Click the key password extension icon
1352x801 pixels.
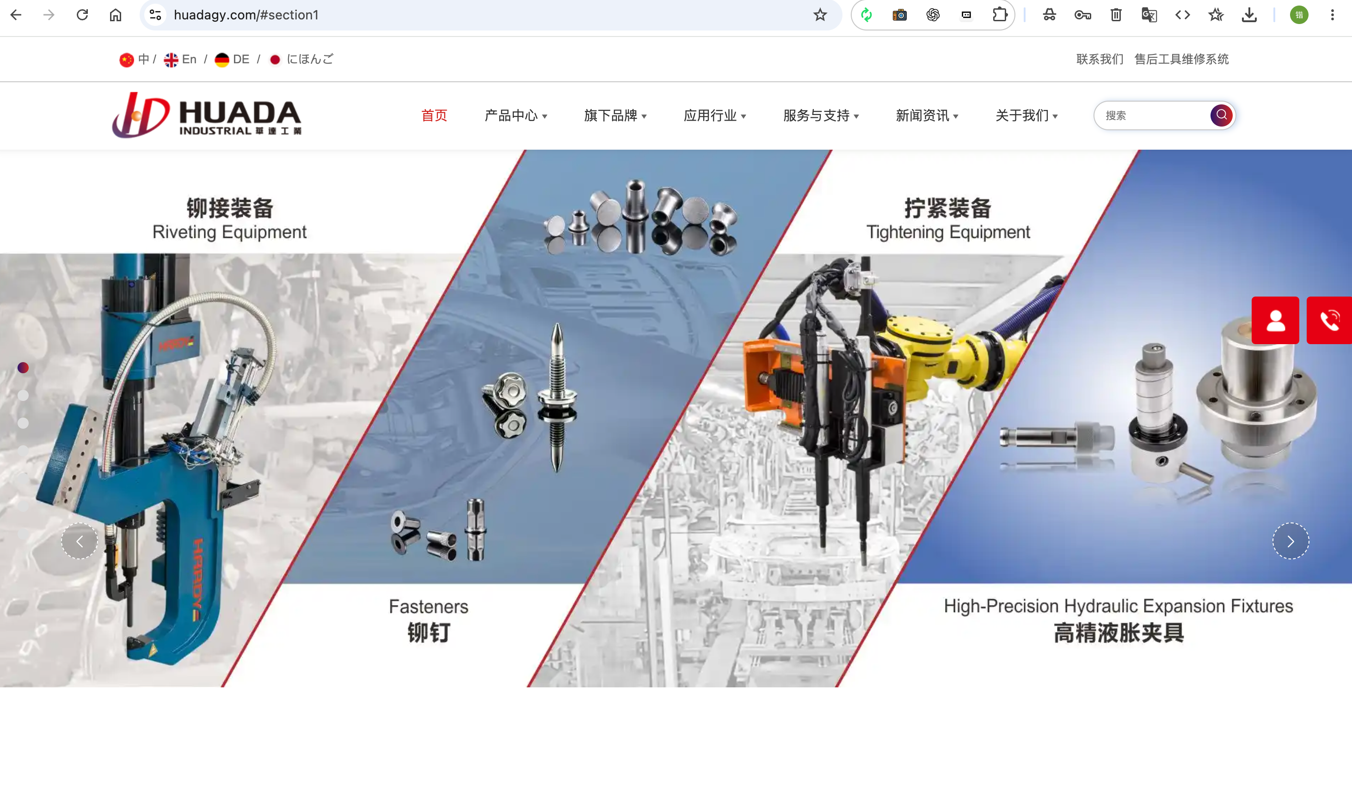point(1082,15)
